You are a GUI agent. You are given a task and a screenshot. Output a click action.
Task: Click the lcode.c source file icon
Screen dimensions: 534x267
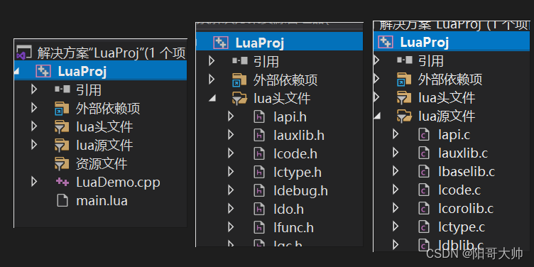tap(424, 190)
